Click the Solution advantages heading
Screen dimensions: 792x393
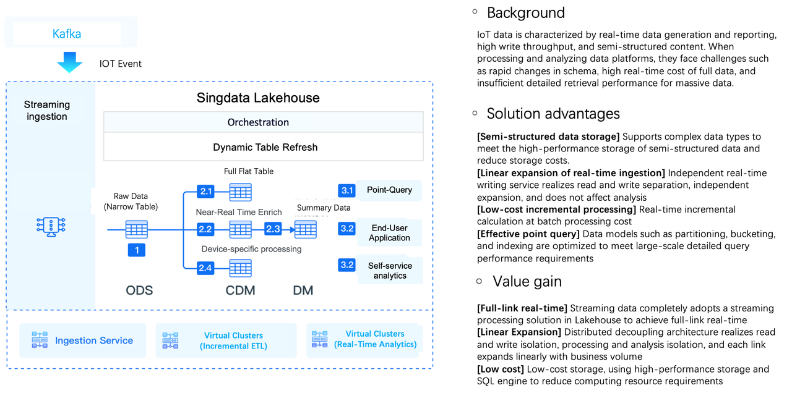click(553, 114)
